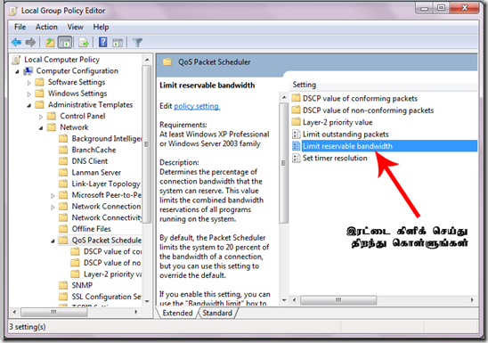Click the Filter funnel toolbar icon

pos(137,43)
